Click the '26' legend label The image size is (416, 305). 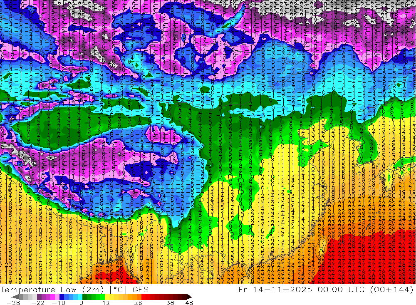pos(138,303)
